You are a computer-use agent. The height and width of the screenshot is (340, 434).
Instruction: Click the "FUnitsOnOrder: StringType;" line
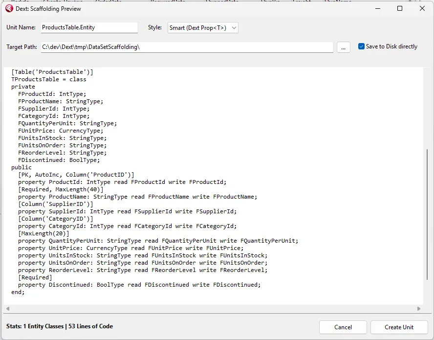tap(62, 145)
